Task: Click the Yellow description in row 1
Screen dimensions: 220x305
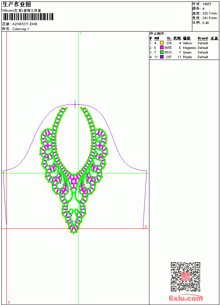Action: [187, 43]
